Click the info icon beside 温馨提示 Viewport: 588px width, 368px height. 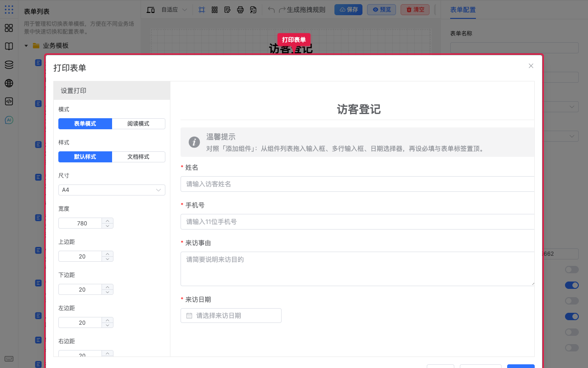pyautogui.click(x=194, y=142)
